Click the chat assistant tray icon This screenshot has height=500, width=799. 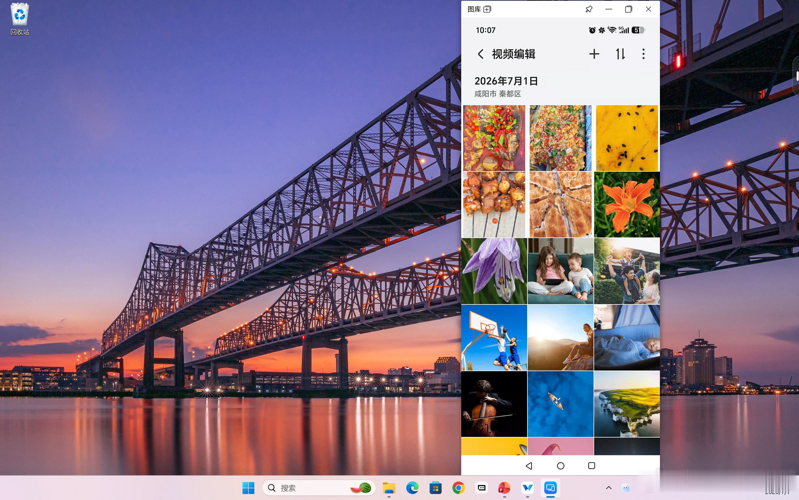(x=625, y=488)
